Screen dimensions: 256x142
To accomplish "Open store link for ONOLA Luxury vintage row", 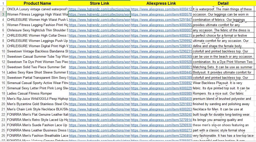I will click(99, 9).
